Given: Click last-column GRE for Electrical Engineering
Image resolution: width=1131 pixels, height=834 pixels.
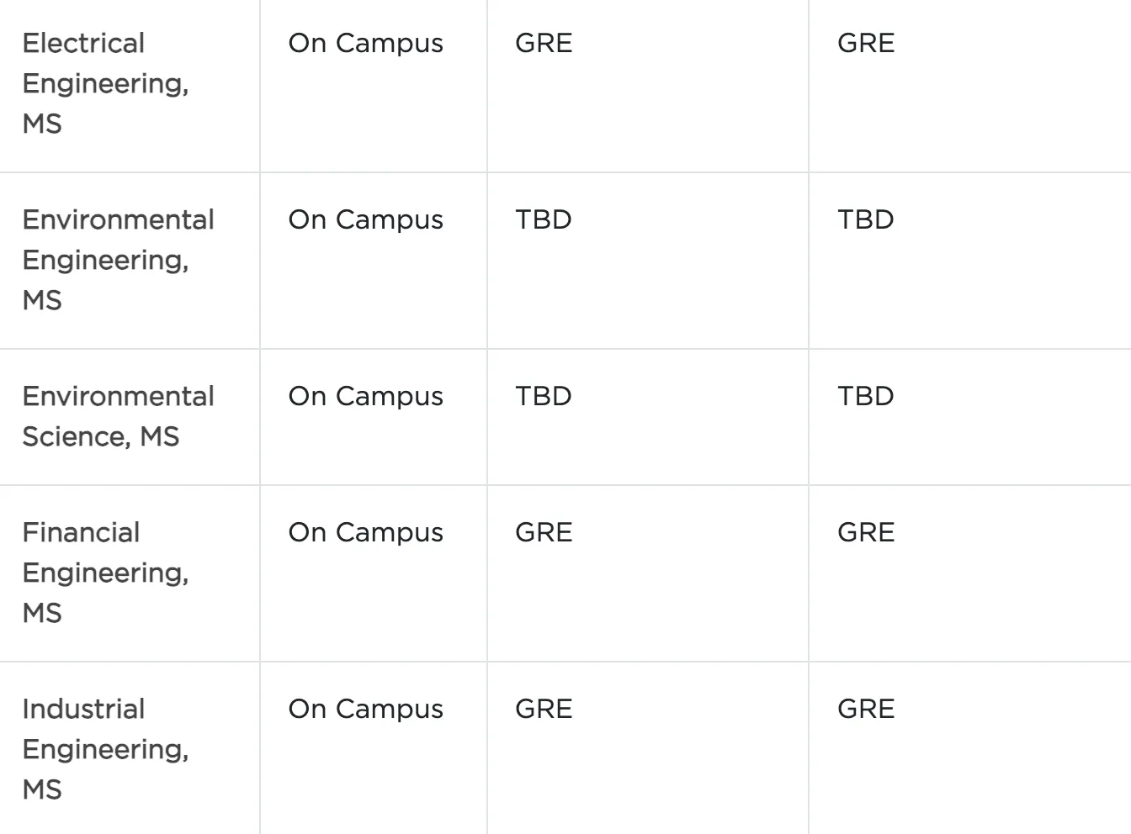Looking at the screenshot, I should [866, 43].
